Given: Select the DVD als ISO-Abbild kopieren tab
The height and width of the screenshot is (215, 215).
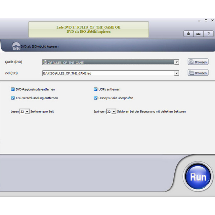Looking at the screenshot, I should [x=39, y=47].
